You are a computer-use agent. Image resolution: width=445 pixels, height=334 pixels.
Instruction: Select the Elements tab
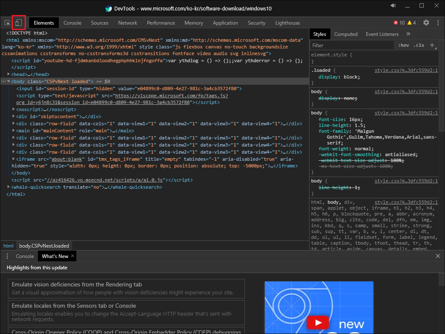(x=44, y=23)
